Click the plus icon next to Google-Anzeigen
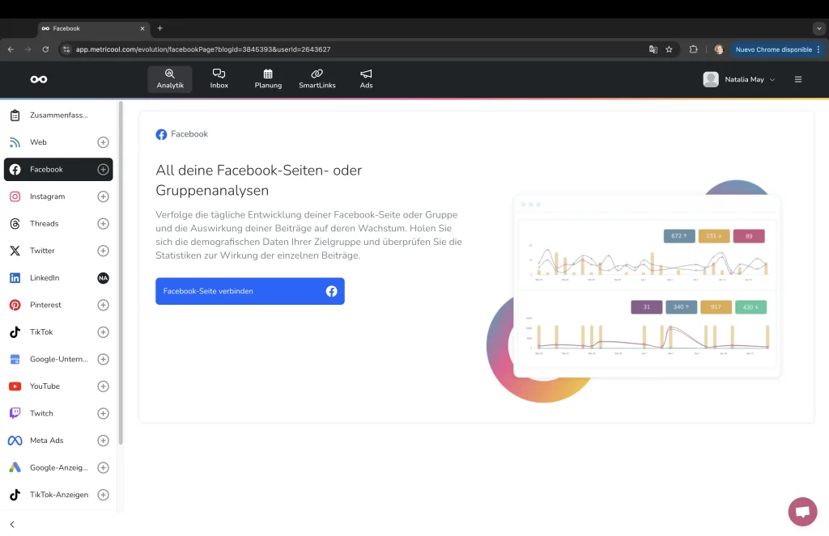The width and height of the screenshot is (829, 536). click(103, 467)
